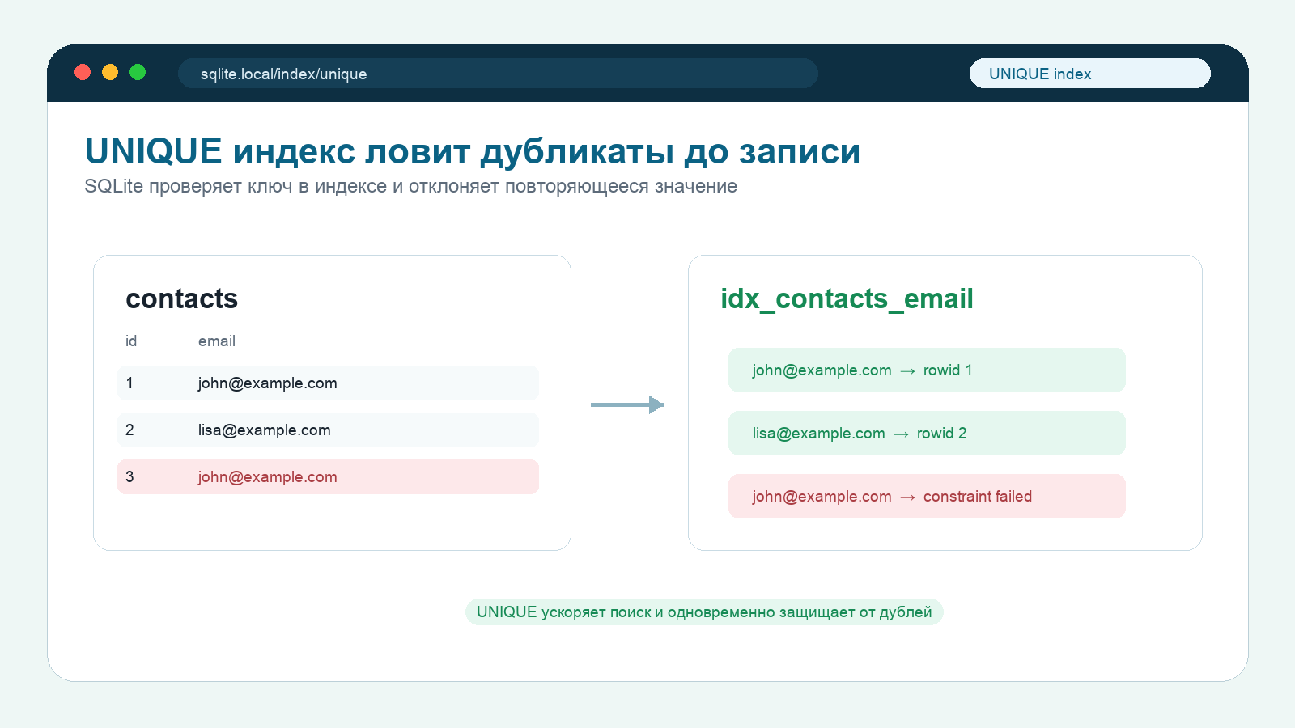This screenshot has height=728, width=1295.
Task: Click the footer note 'UNIQUE ускоряет поиск'
Action: click(704, 612)
